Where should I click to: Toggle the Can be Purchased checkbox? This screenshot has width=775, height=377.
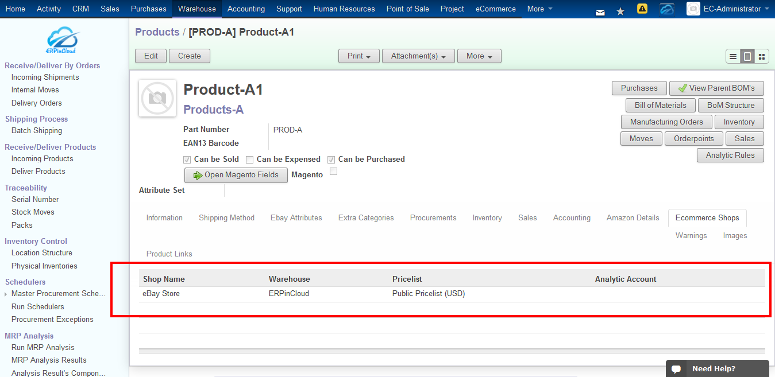click(331, 160)
